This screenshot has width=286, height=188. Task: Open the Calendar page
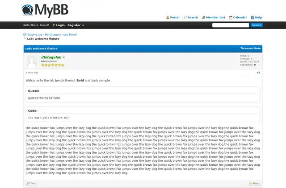pos(240,17)
